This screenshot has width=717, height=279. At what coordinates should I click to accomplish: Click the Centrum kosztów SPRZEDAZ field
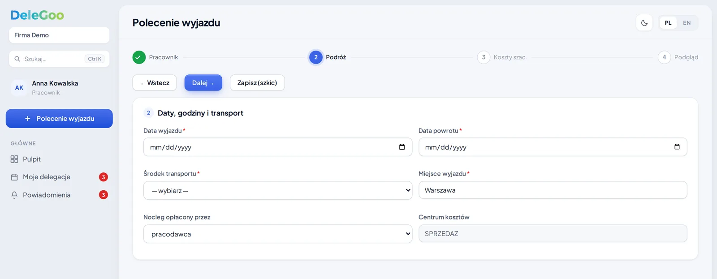tap(553, 234)
